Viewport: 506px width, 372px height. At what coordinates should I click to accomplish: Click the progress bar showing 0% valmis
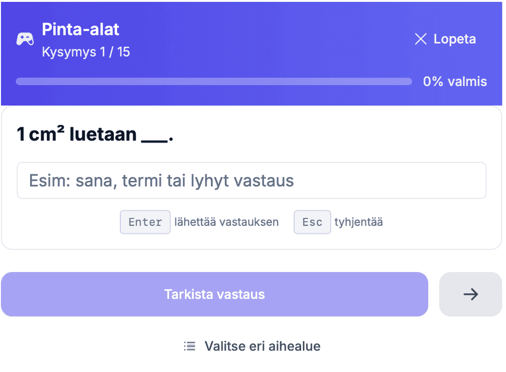point(214,81)
